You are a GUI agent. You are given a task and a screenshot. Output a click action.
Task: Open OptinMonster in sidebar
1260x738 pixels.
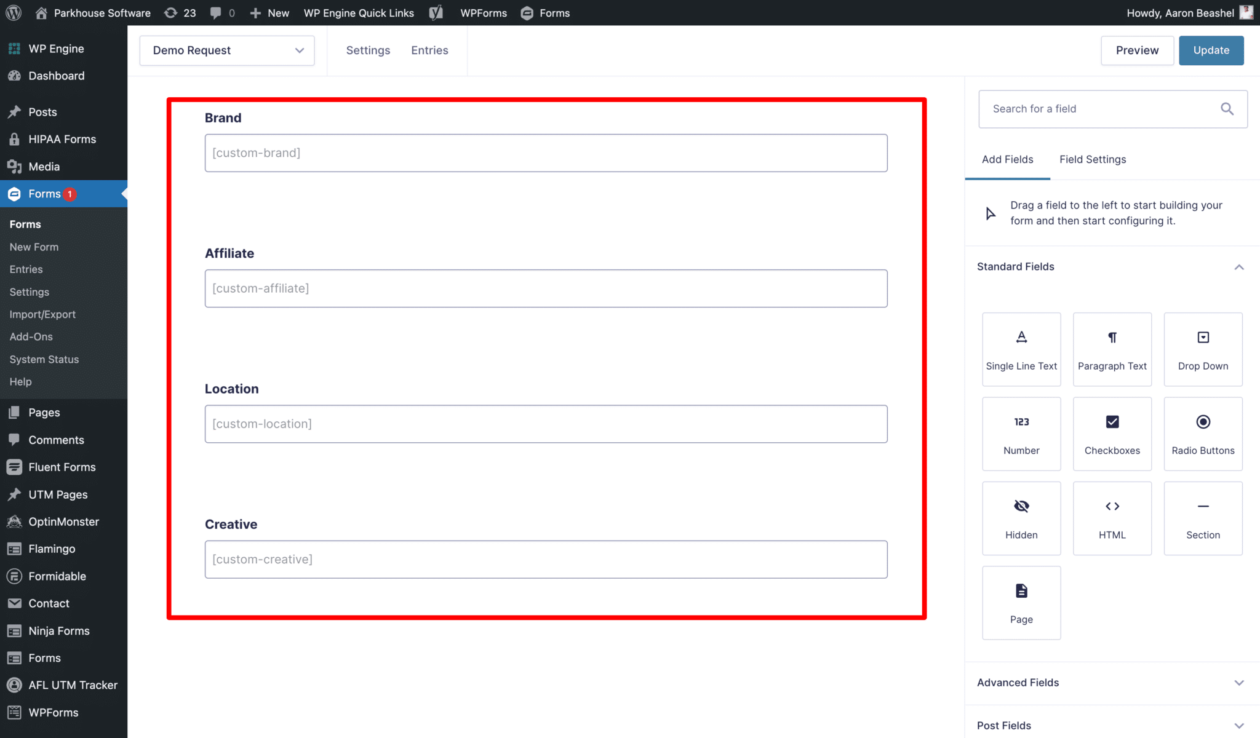[x=63, y=522]
